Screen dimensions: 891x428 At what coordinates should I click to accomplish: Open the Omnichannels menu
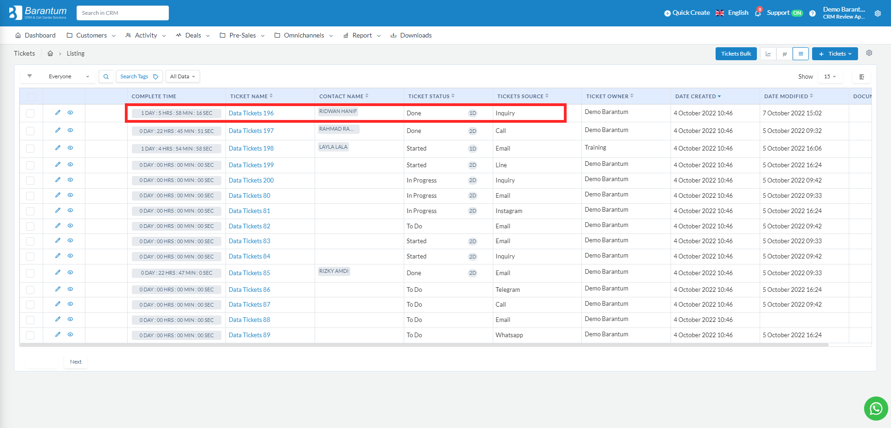pos(303,35)
